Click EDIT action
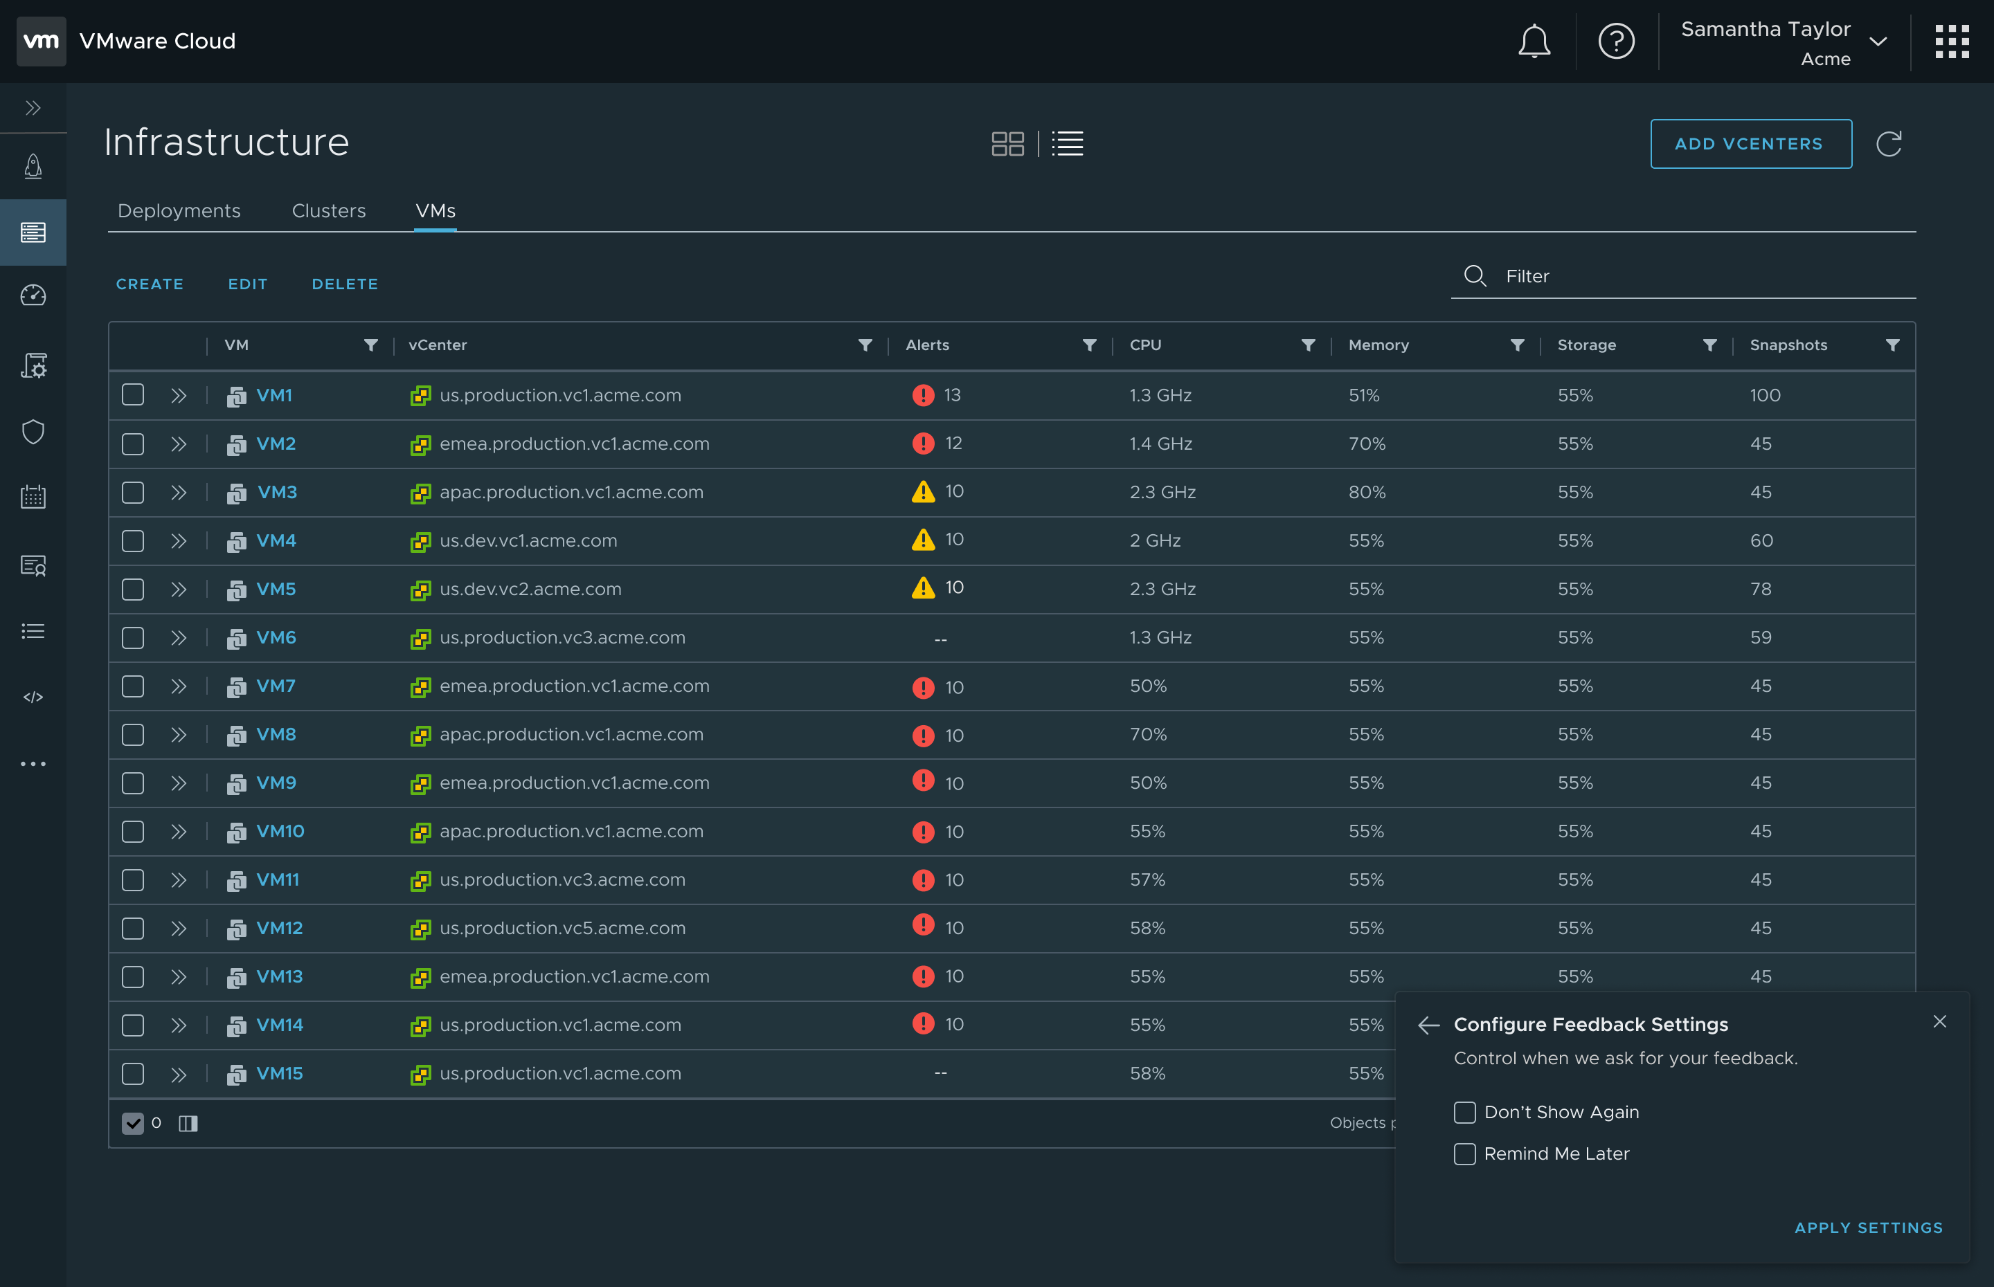1994x1287 pixels. click(x=247, y=284)
